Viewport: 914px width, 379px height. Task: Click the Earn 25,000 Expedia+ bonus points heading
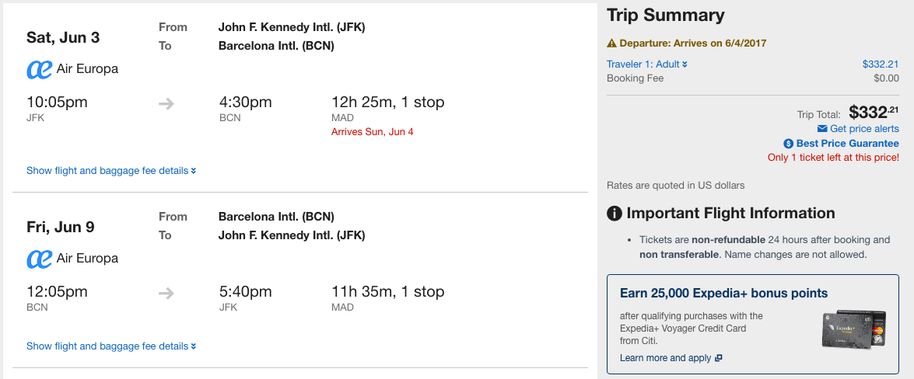[723, 293]
